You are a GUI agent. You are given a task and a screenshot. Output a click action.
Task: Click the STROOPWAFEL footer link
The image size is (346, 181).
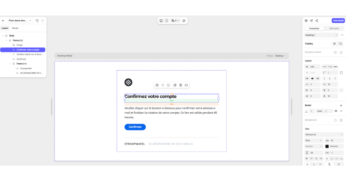134,144
